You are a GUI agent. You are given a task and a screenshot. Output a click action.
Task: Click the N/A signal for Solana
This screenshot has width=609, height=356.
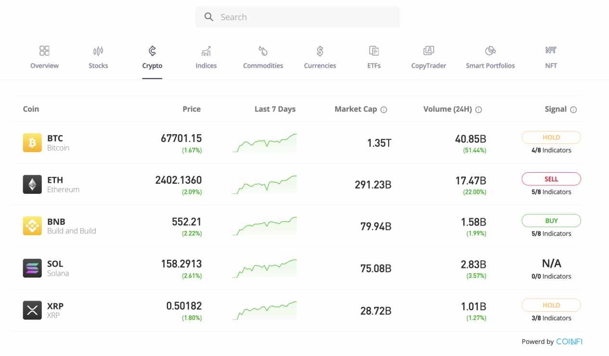(x=551, y=264)
